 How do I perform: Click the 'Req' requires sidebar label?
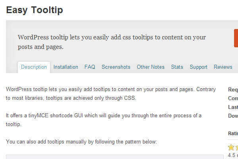(x=233, y=89)
